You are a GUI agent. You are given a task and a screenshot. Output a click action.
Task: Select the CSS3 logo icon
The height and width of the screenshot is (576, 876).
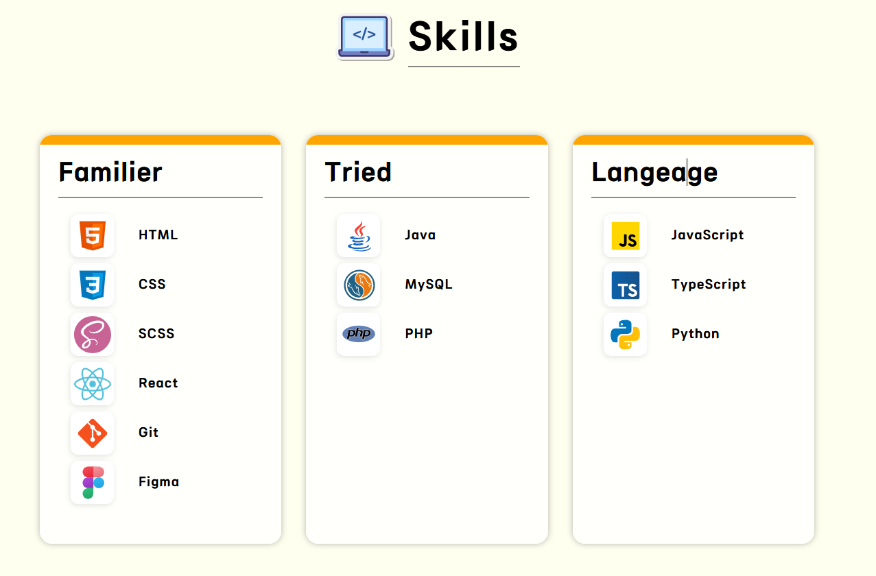[92, 285]
